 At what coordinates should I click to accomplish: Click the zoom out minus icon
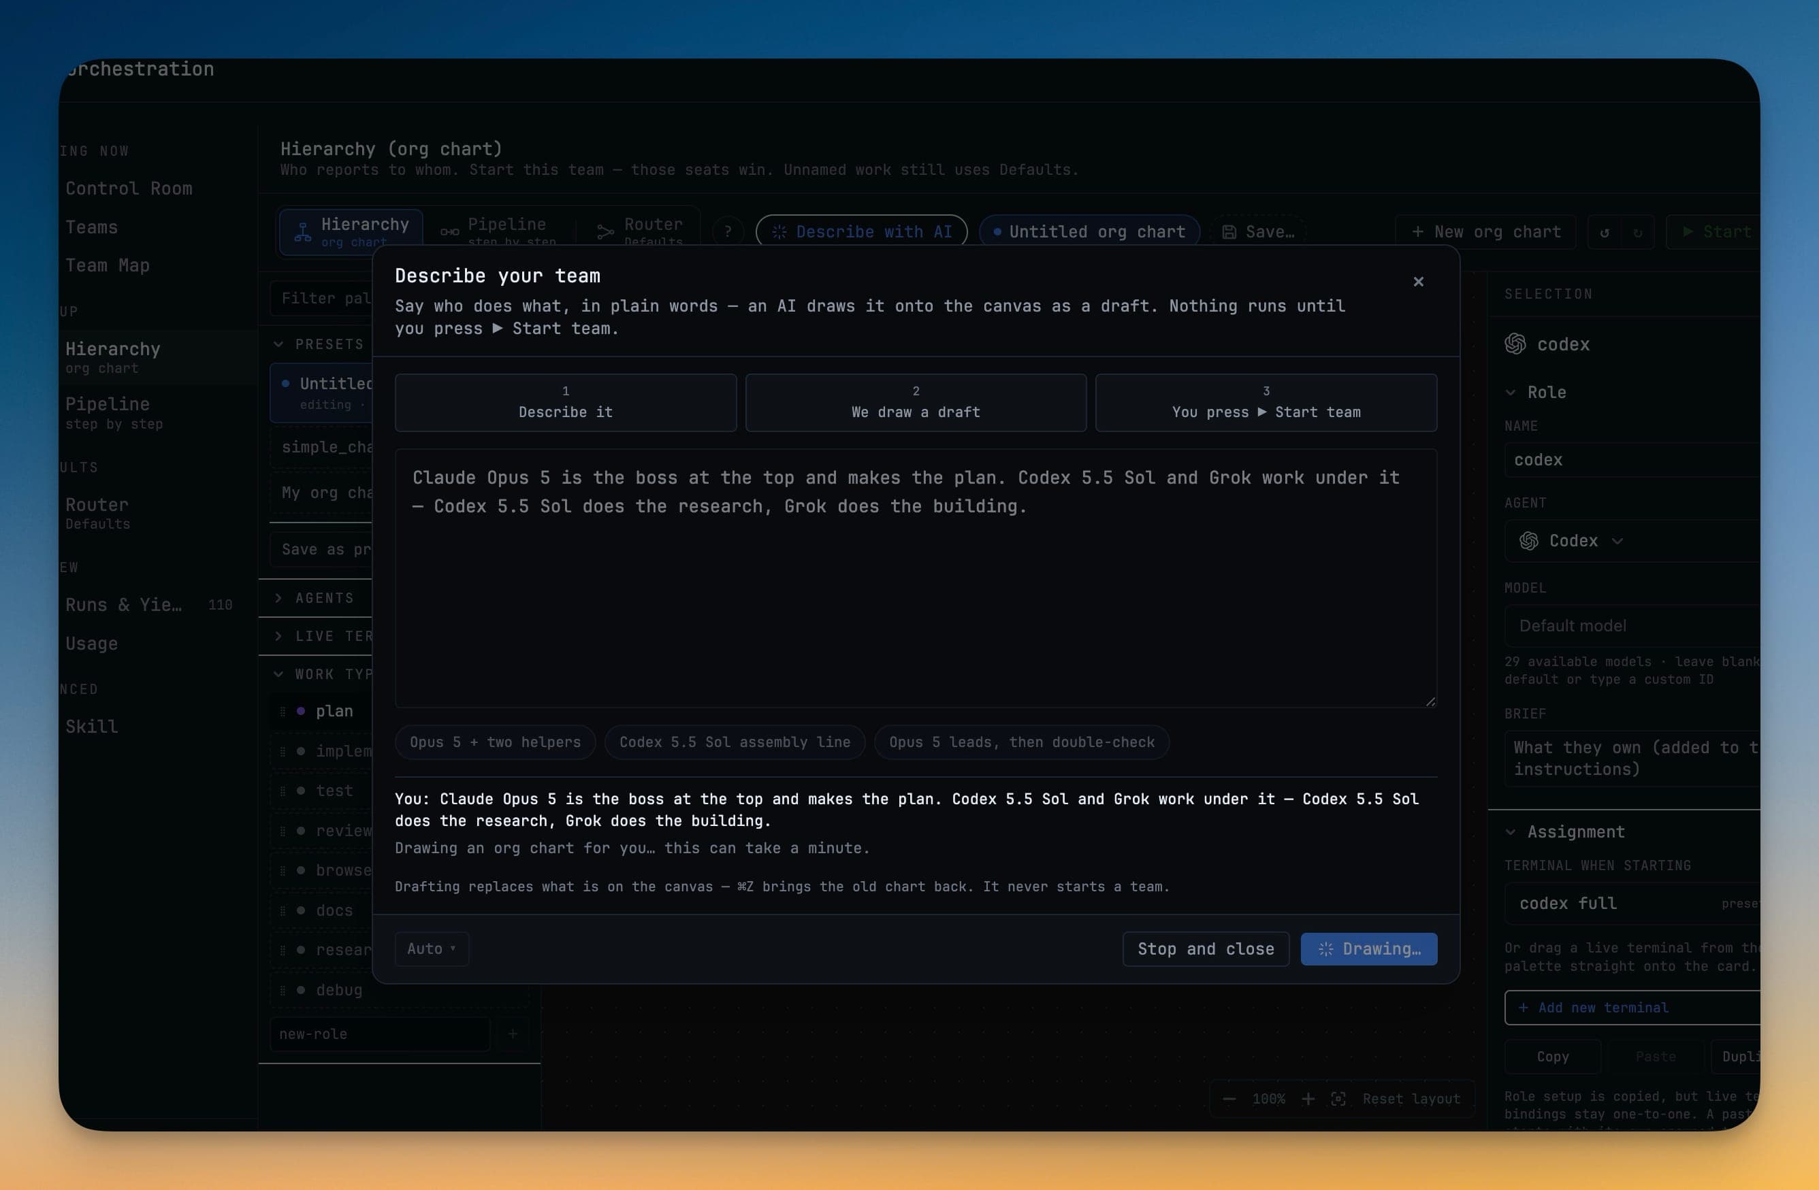tap(1229, 1098)
